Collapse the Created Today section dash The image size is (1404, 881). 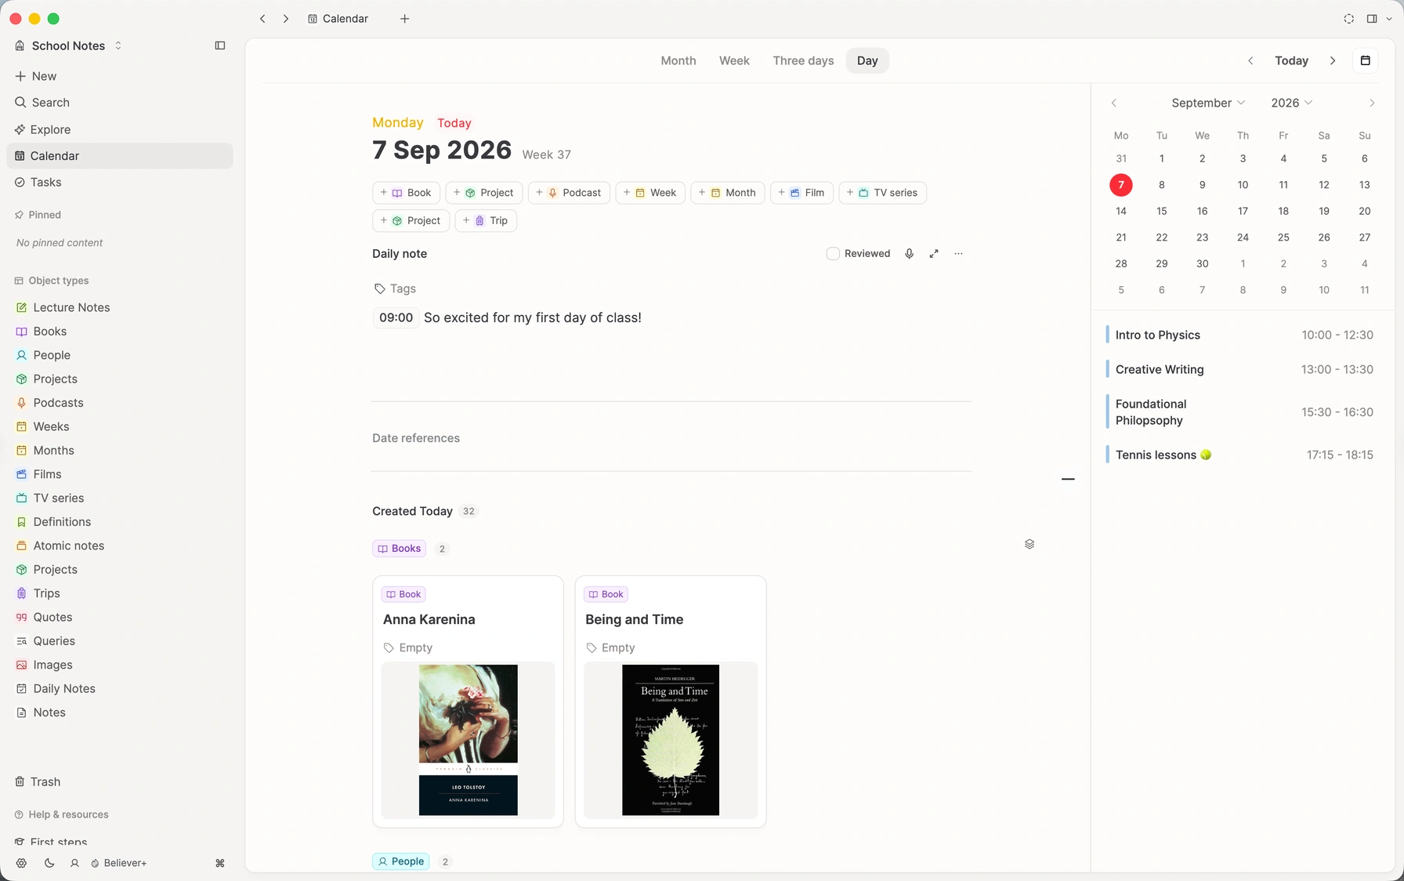1068,479
